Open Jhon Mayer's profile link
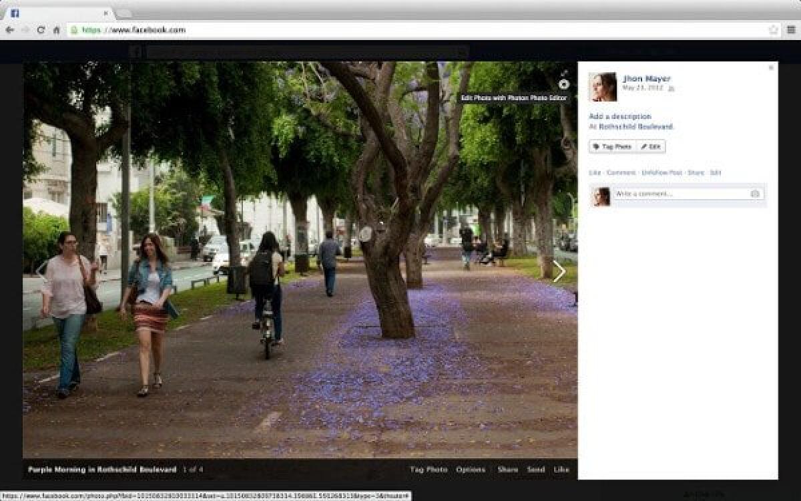 coord(646,78)
